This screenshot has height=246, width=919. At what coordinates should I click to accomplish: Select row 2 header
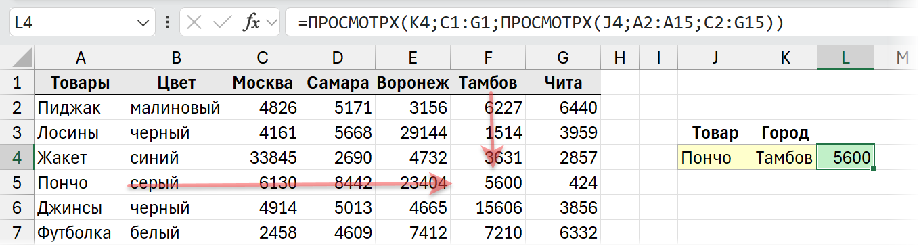17,107
